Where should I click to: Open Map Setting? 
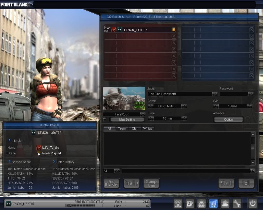127,119
